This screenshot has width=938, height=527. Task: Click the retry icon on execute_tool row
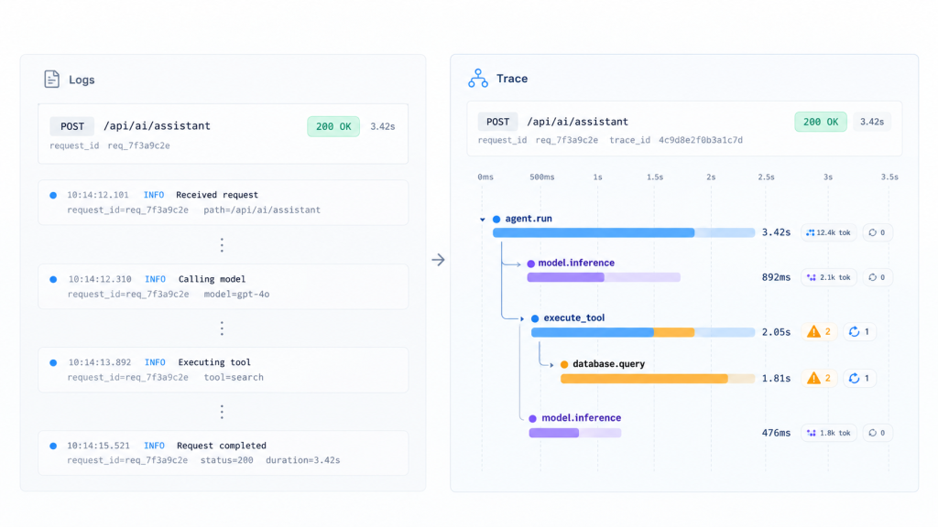click(x=854, y=331)
